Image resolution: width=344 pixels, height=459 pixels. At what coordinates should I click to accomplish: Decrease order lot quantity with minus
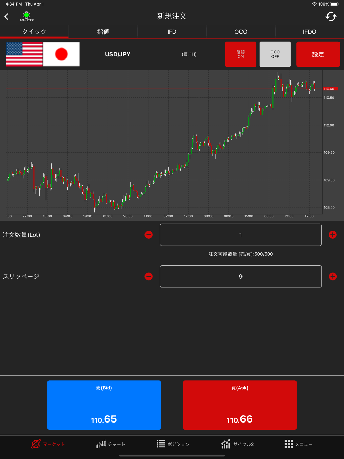pos(149,235)
